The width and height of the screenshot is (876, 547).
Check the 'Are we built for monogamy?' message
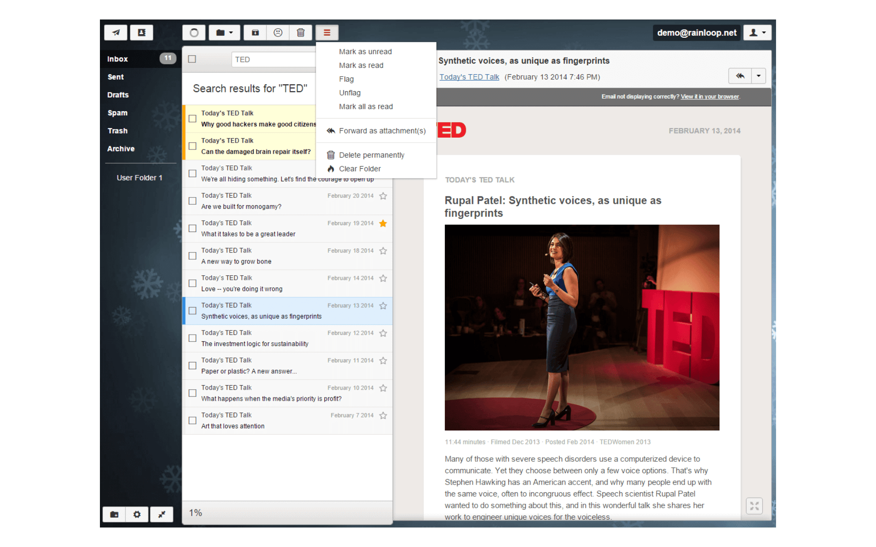click(x=193, y=201)
